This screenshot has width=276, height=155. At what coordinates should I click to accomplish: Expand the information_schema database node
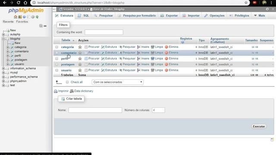(x=3, y=68)
